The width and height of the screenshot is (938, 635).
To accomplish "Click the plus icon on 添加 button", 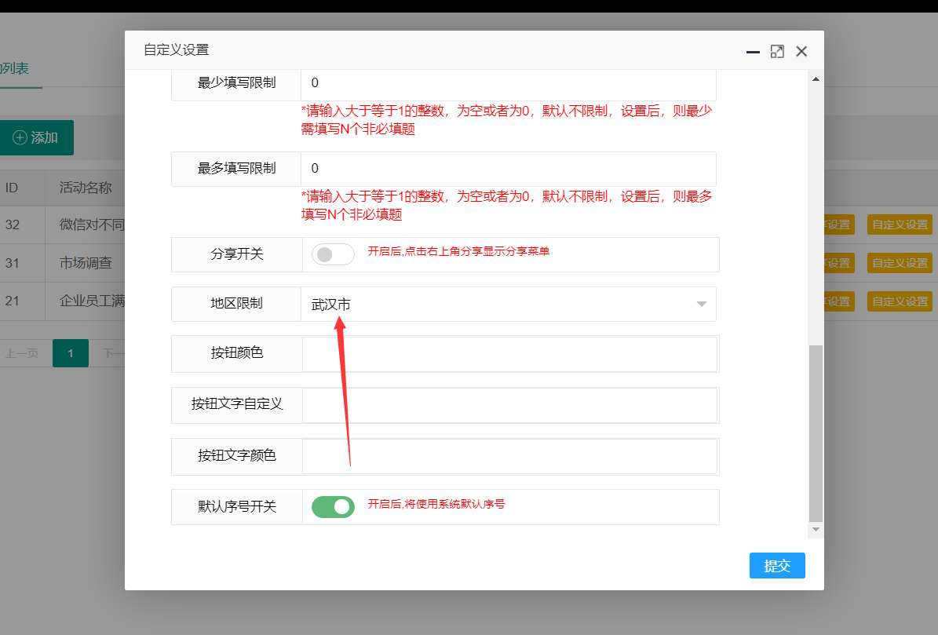I will click(20, 138).
